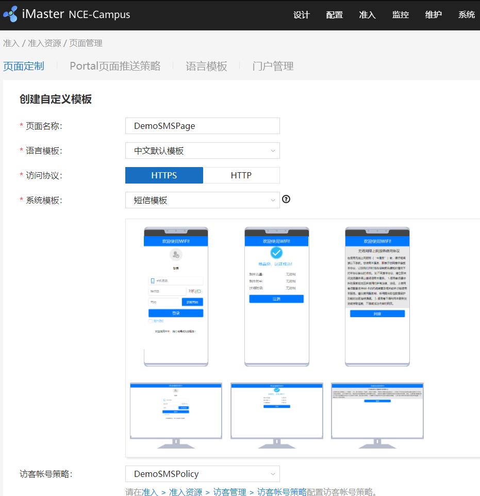Image resolution: width=480 pixels, height=496 pixels.
Task: Select the HTTPS access protocol
Action: (164, 175)
